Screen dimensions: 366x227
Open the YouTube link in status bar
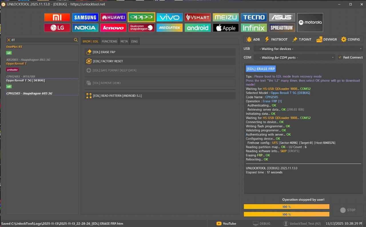coord(226,224)
